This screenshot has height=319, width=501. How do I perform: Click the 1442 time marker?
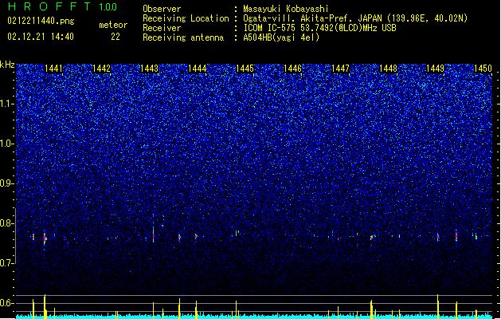101,69
